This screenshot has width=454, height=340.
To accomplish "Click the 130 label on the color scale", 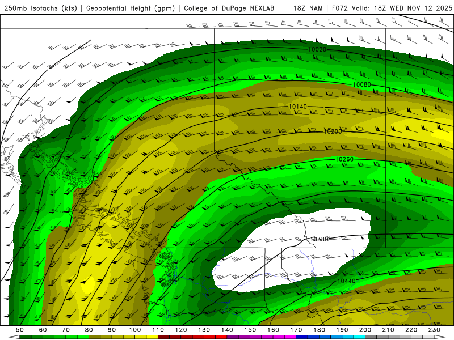I will click(204, 330).
